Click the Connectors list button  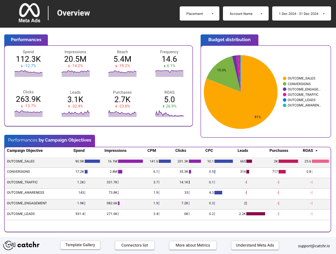click(x=135, y=245)
